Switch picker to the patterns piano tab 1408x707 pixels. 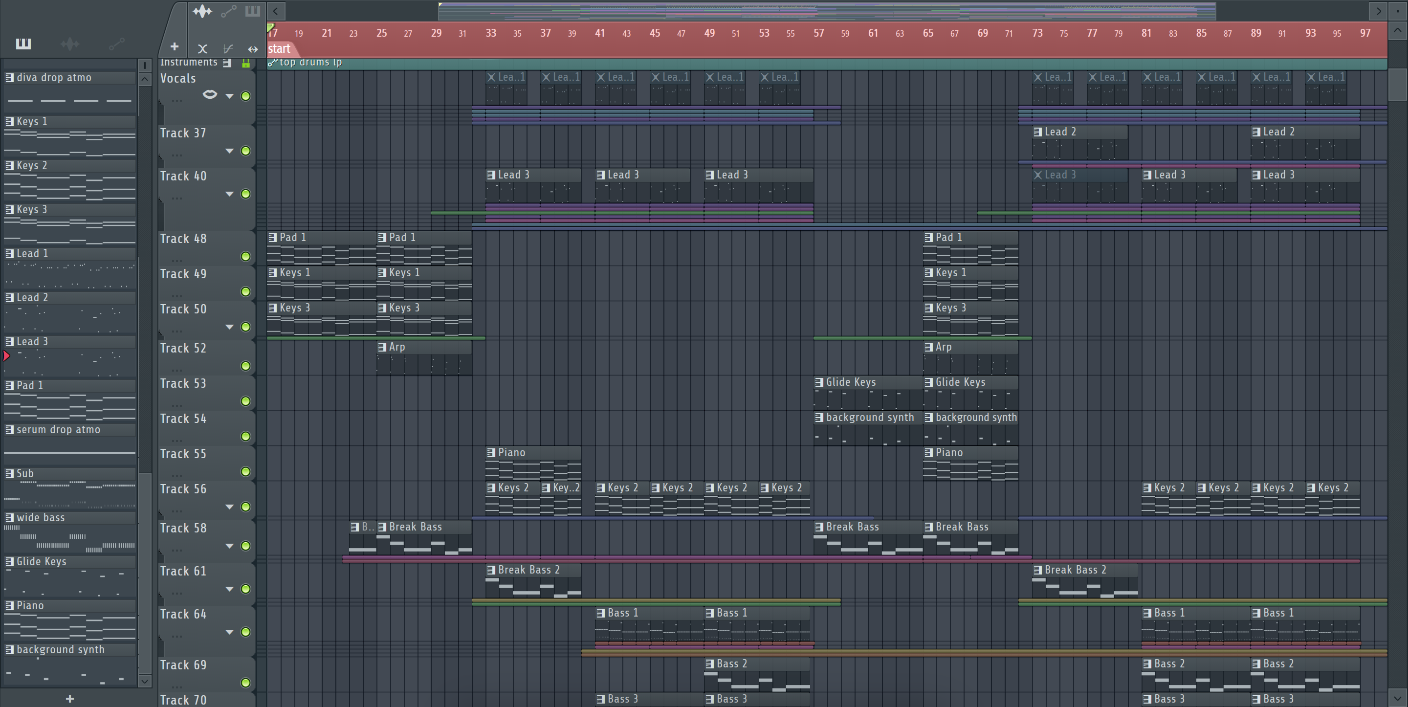23,44
